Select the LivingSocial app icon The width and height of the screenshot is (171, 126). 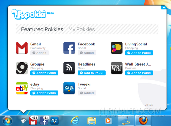point(117,48)
